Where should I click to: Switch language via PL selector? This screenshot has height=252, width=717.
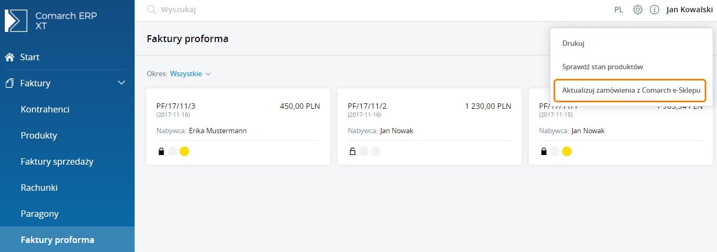point(619,10)
